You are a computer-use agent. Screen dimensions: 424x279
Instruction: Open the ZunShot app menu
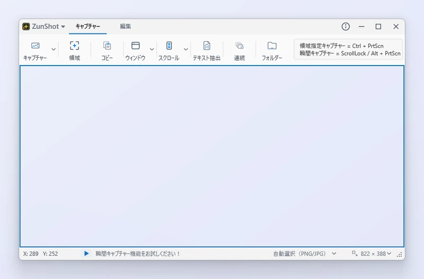pos(48,26)
